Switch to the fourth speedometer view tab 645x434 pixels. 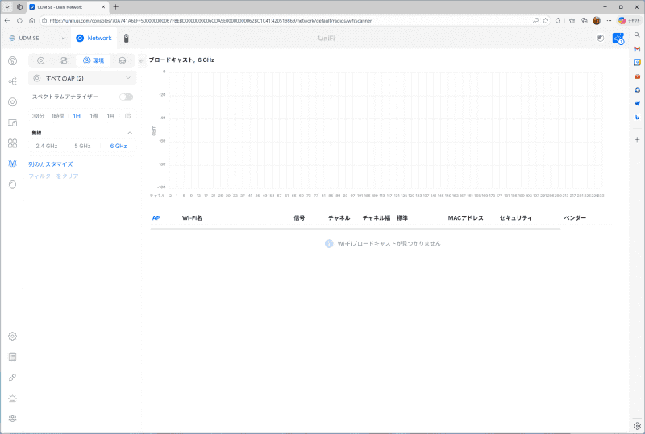point(123,60)
